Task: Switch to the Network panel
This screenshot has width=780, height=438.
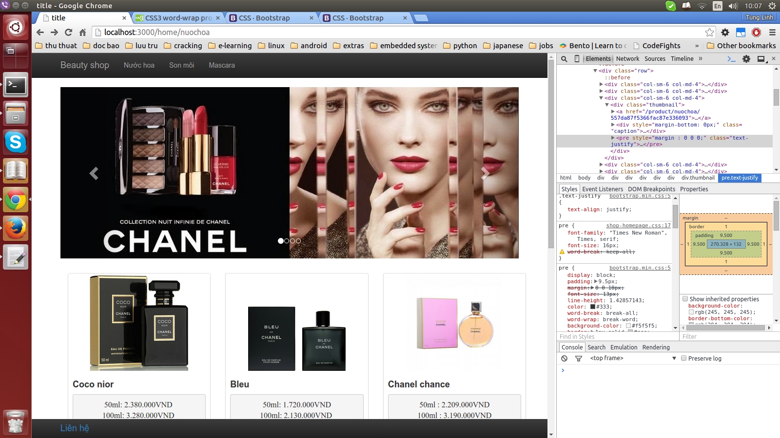Action: click(x=627, y=59)
